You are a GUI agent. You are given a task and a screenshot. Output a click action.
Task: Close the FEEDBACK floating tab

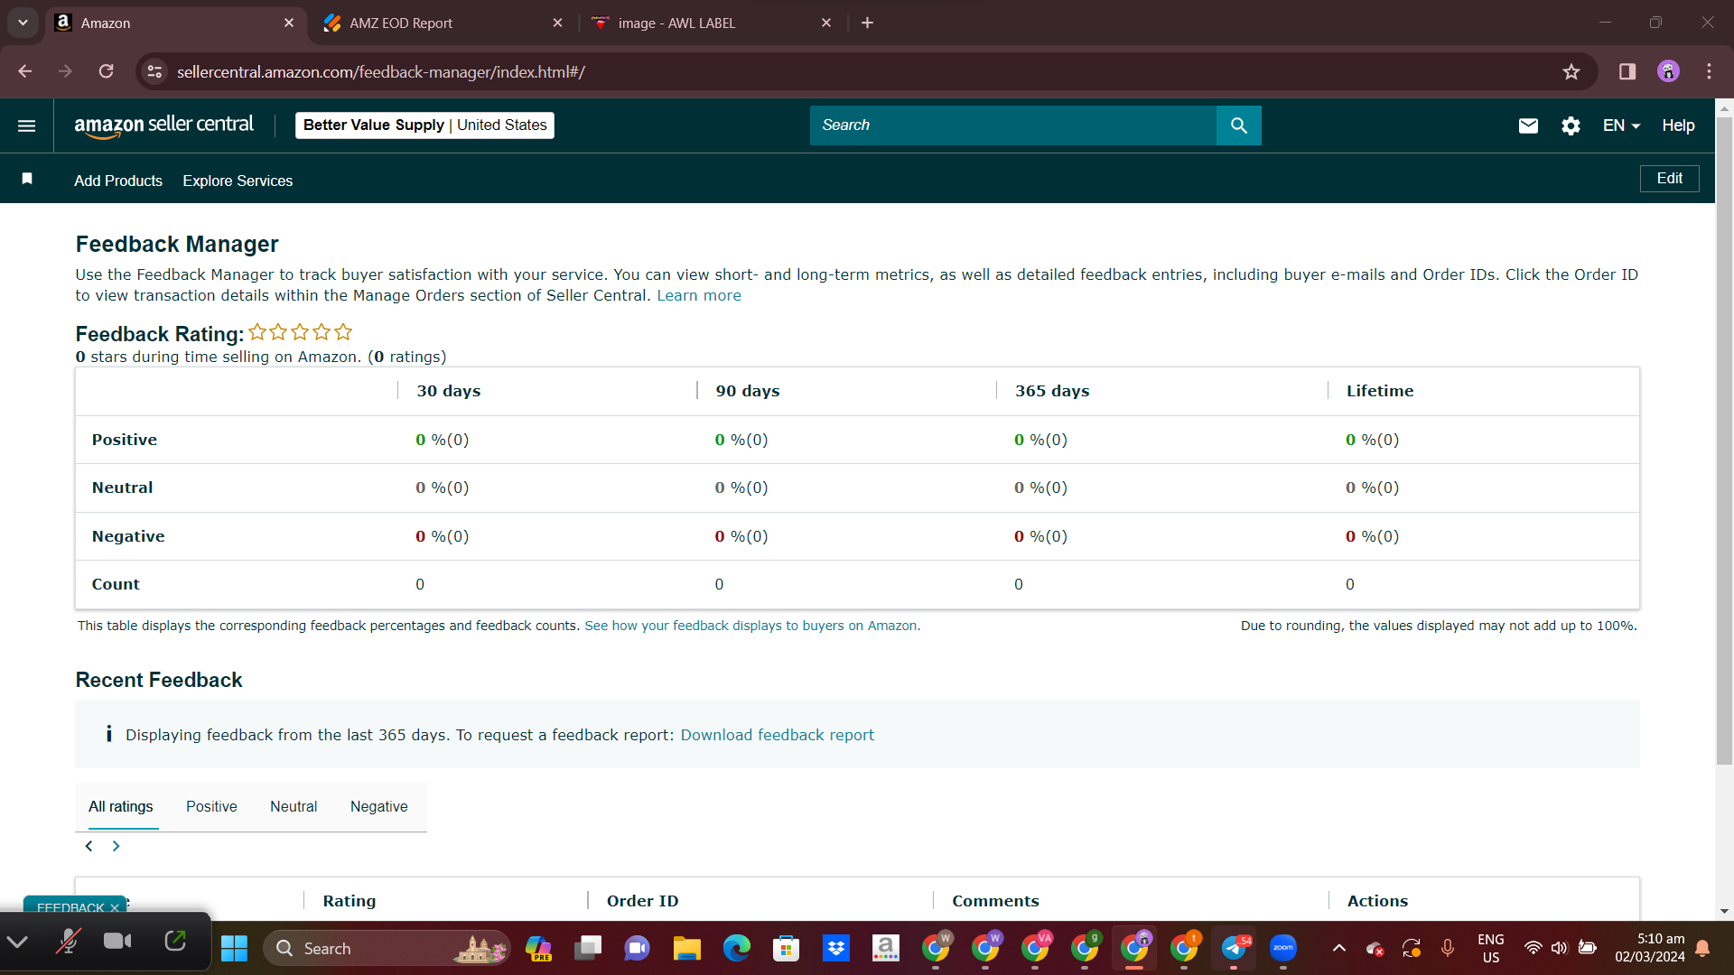(x=115, y=907)
